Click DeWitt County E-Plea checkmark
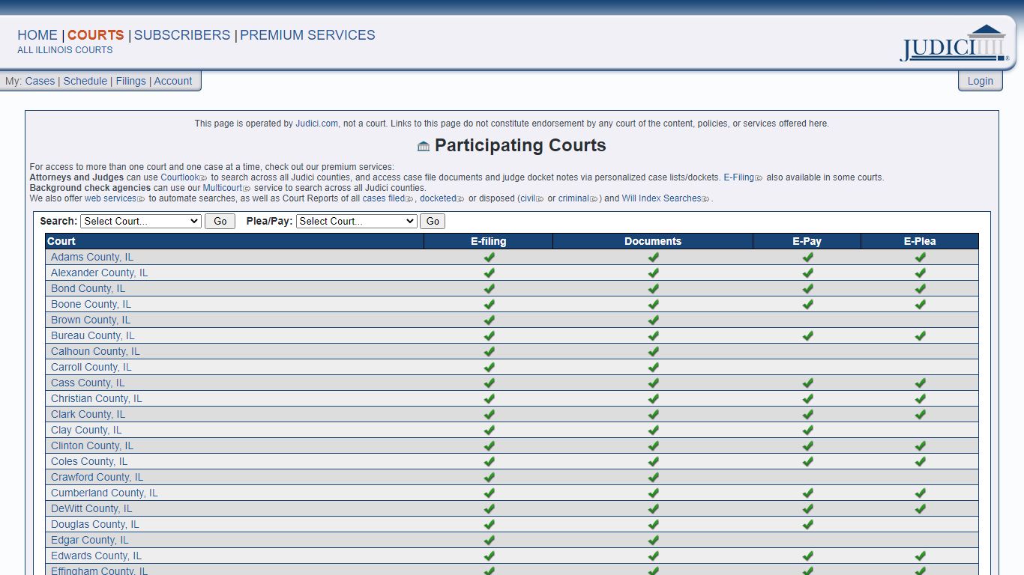 [920, 508]
